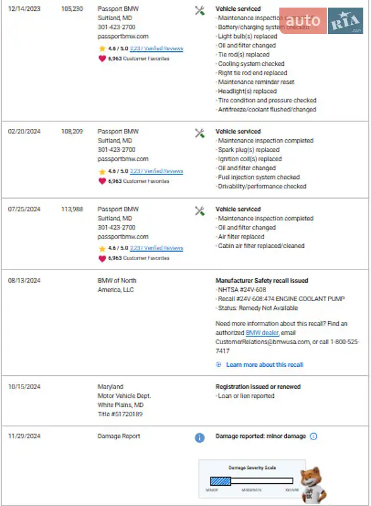Click the star rating icon in 02/20/2024 entry
The image size is (371, 506).
[102, 171]
